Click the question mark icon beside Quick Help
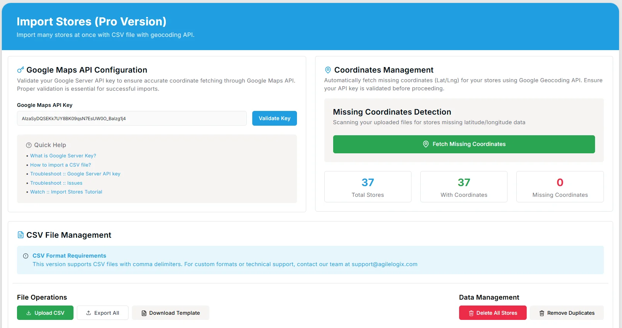This screenshot has height=328, width=622. click(x=29, y=145)
